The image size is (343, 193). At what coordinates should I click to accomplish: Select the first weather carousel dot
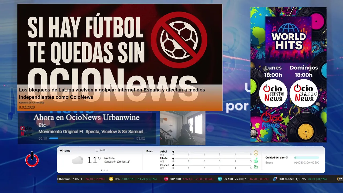(101, 170)
